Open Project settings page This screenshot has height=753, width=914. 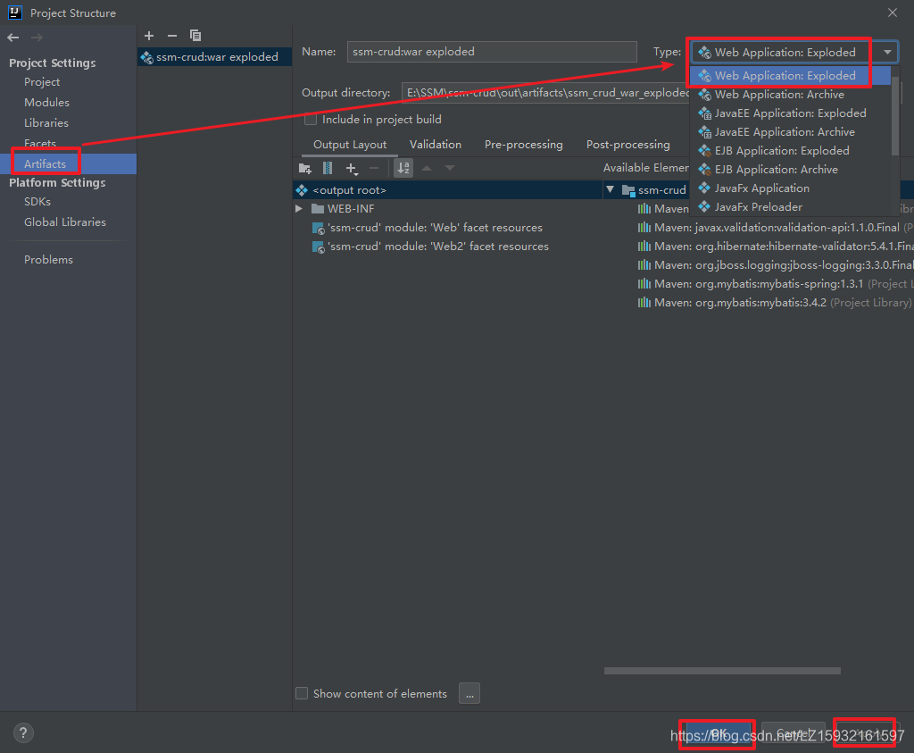pyautogui.click(x=42, y=81)
